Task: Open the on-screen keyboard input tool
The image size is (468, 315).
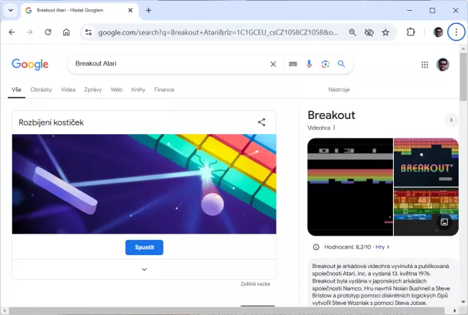Action: pos(293,64)
